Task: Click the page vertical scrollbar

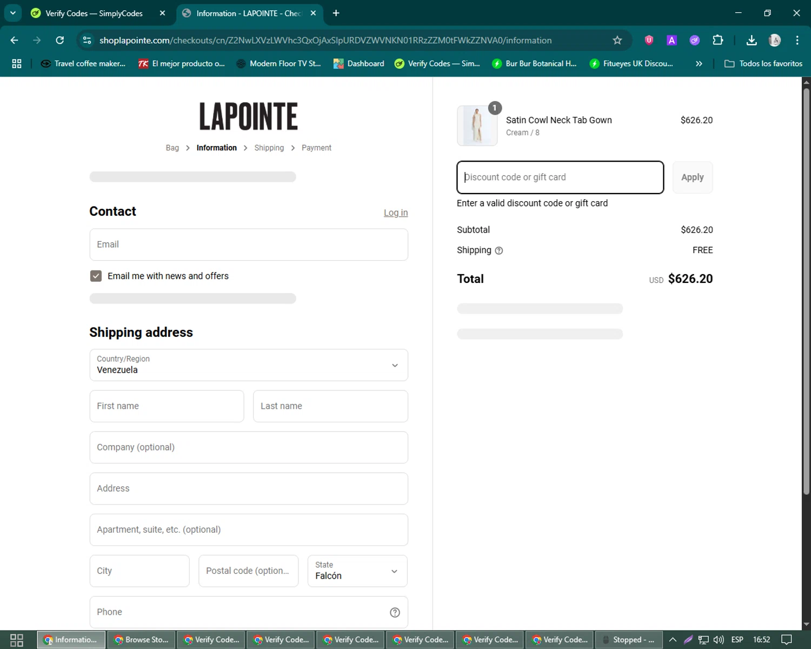Action: tap(806, 292)
